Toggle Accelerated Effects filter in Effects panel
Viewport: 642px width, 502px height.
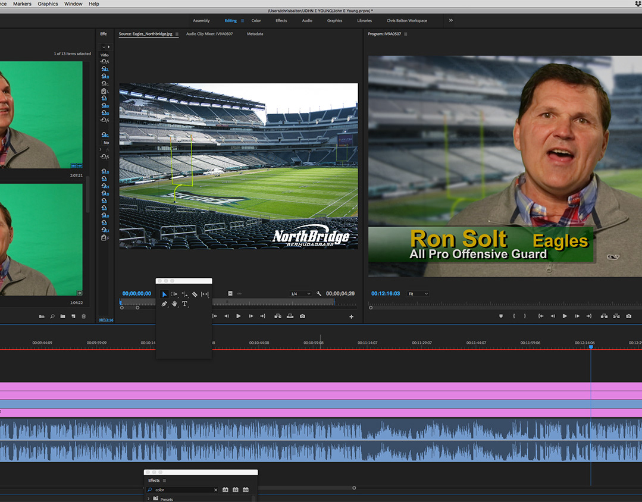tap(225, 490)
